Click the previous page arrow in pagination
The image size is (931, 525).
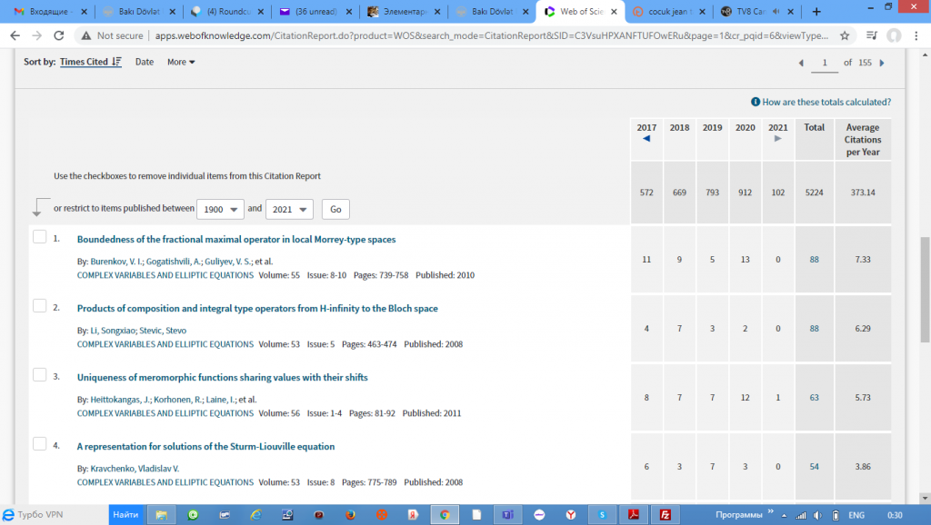point(801,63)
